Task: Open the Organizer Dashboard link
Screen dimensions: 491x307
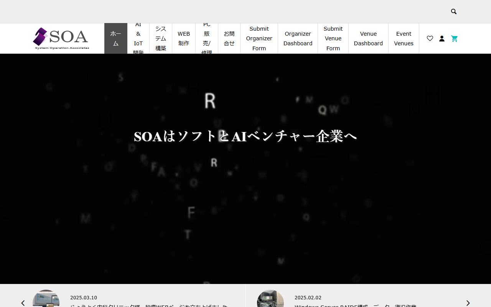Action: (x=298, y=38)
